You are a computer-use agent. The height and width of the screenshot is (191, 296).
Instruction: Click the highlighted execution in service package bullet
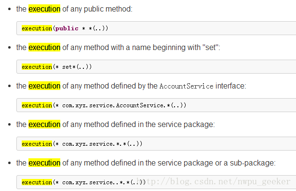(x=44, y=124)
